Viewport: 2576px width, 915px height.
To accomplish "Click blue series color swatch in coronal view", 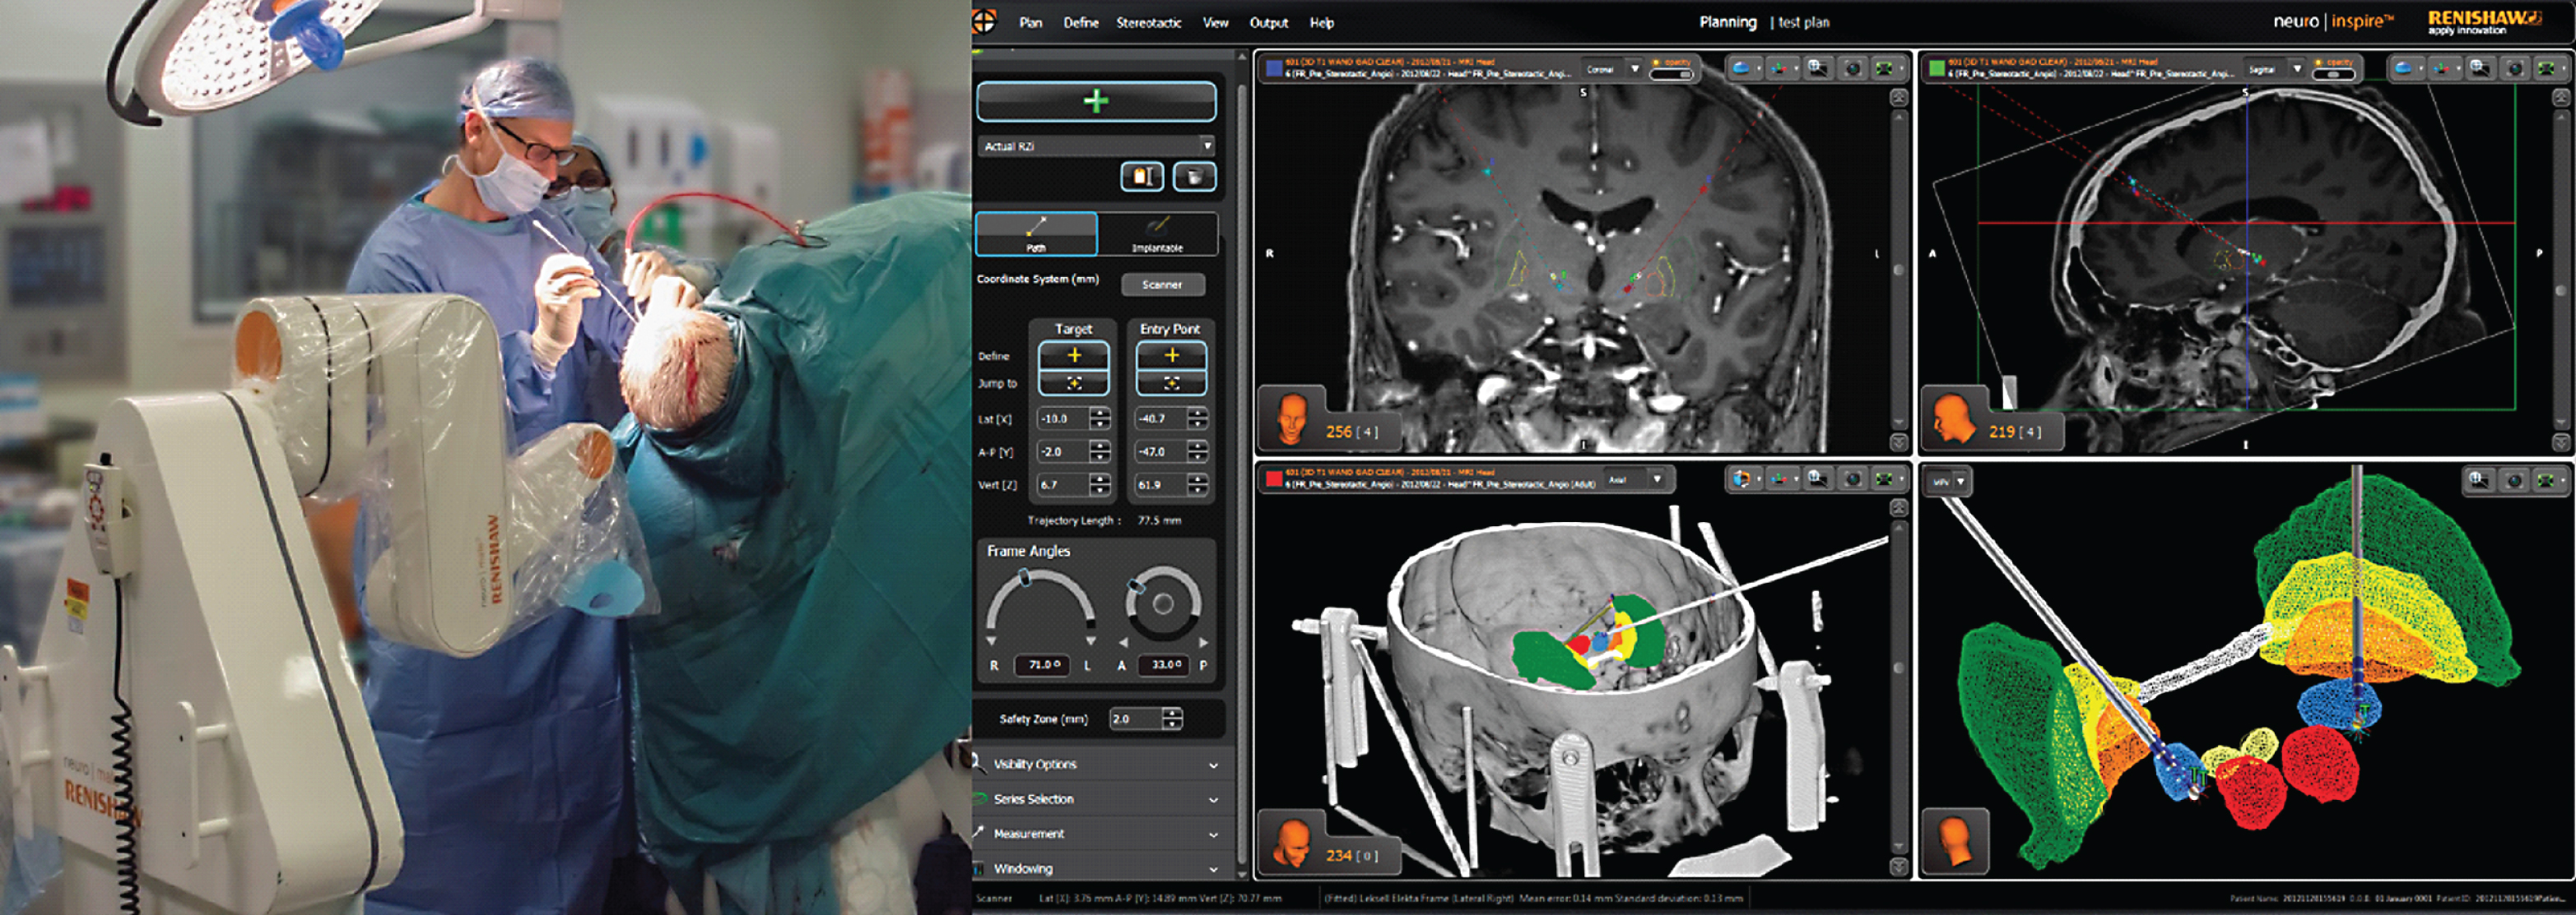I will click(1274, 68).
